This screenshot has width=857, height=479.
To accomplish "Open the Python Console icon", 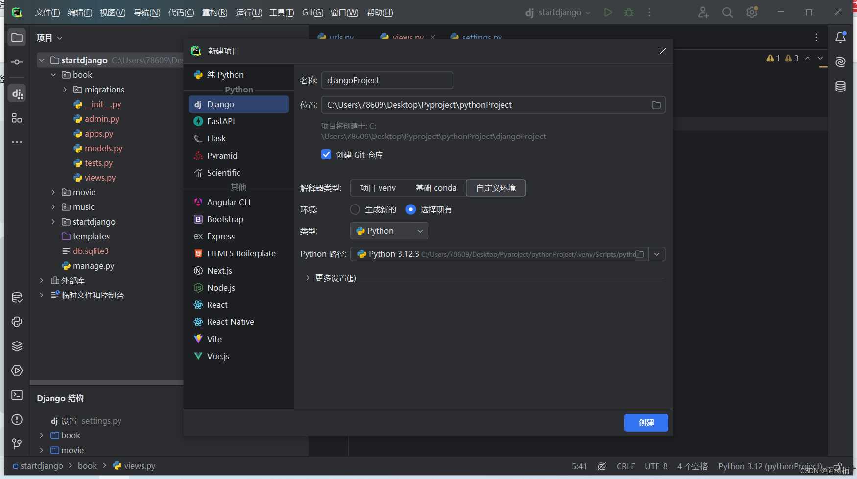I will point(17,322).
